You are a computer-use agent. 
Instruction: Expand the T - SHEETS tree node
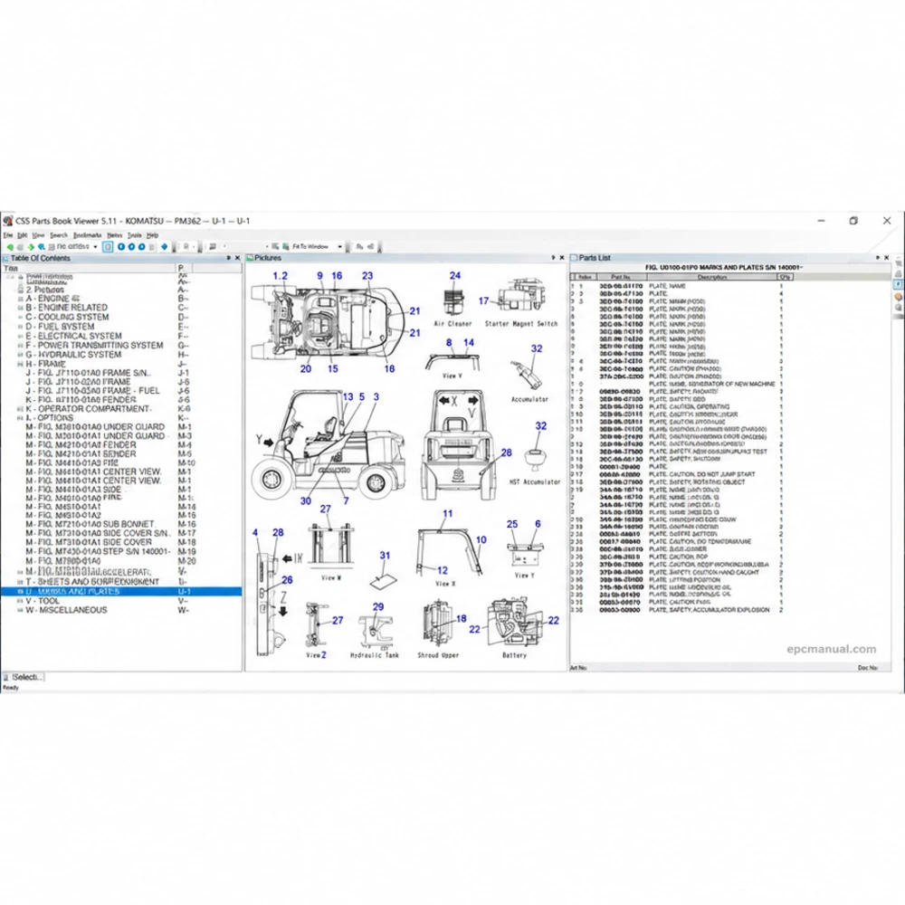(x=20, y=582)
